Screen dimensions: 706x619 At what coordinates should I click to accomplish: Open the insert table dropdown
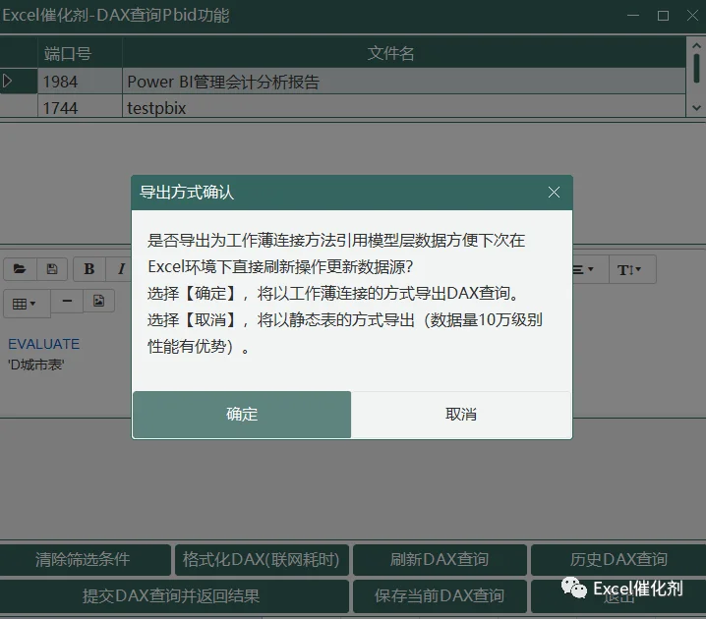point(27,304)
